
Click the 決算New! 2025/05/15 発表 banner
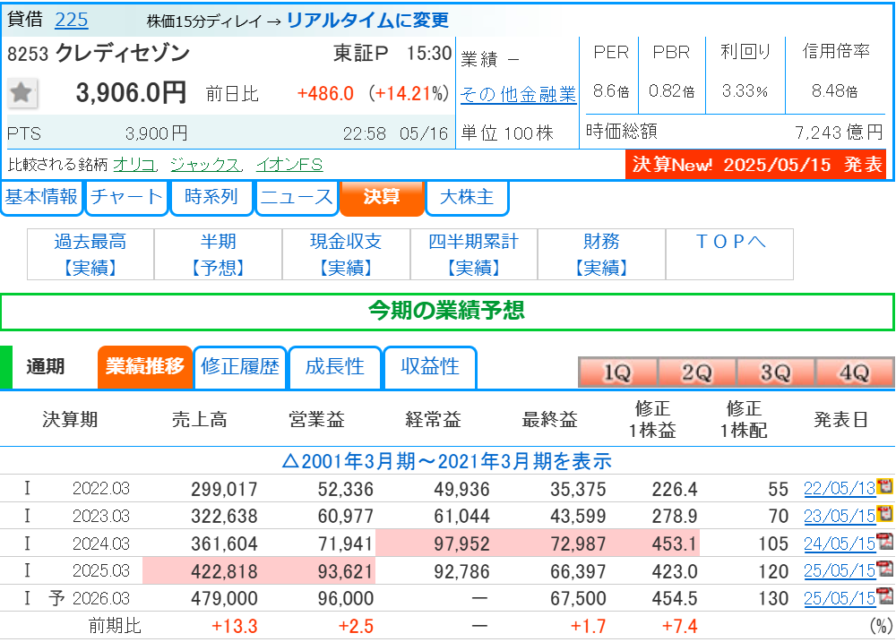tap(756, 165)
